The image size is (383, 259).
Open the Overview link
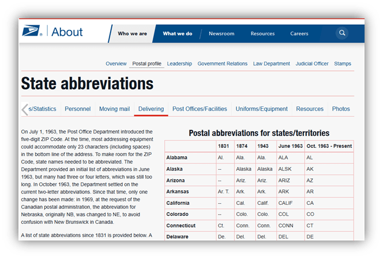tap(116, 64)
